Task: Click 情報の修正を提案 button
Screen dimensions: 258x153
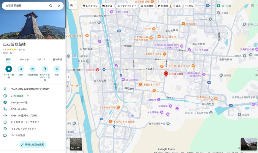Action: click(x=33, y=145)
